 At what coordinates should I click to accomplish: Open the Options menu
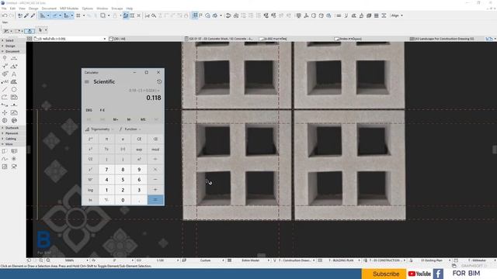[x=88, y=9]
